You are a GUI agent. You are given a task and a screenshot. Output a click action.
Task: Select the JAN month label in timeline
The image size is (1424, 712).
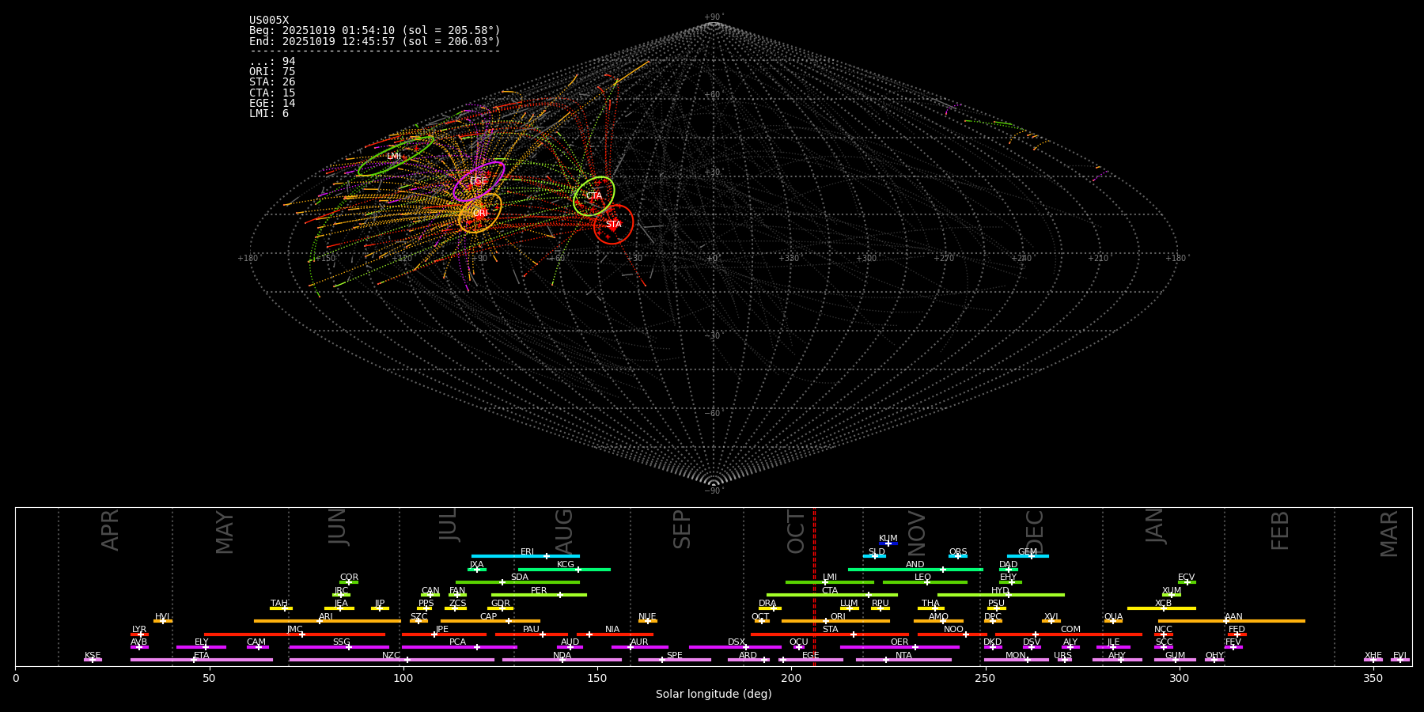pyautogui.click(x=1155, y=526)
